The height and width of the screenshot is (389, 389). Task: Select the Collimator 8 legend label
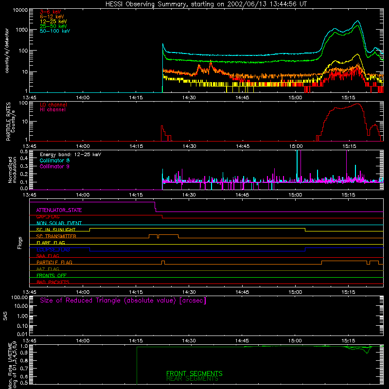pos(54,160)
